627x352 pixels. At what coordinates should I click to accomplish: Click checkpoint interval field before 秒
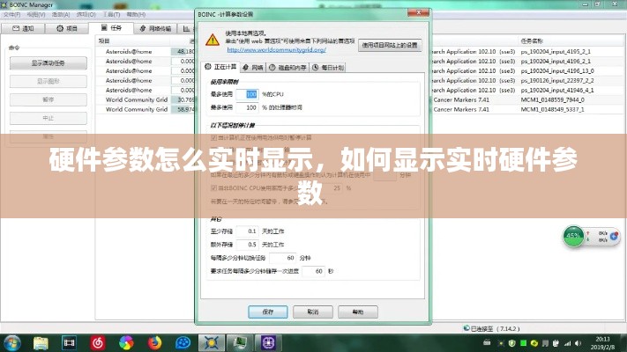314,271
